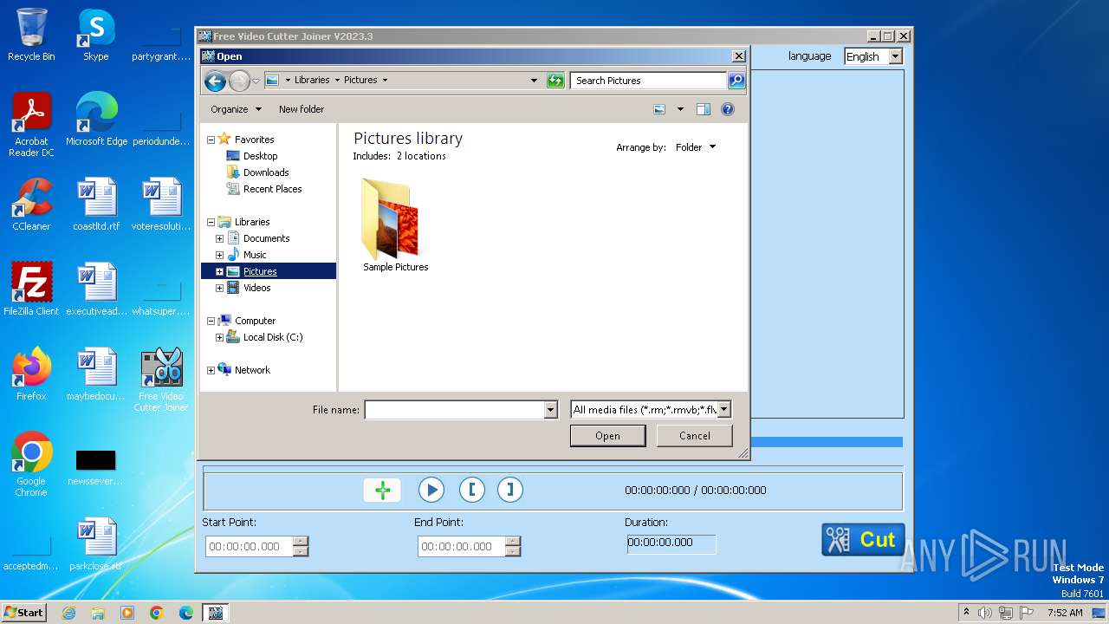This screenshot has height=624, width=1109.
Task: Go back in the Open dialog
Action: (x=215, y=81)
